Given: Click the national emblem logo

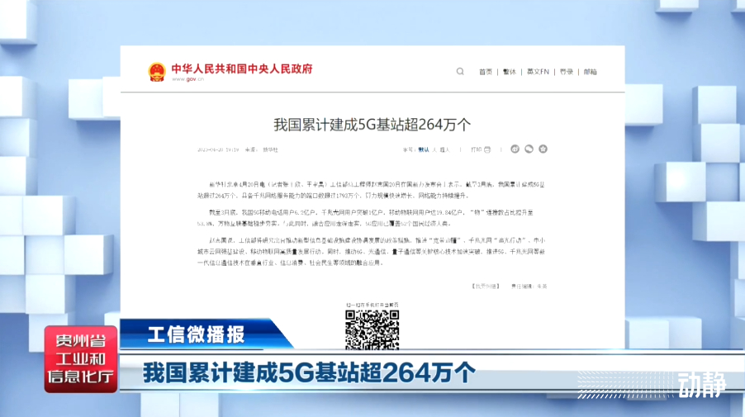Looking at the screenshot, I should (x=157, y=72).
